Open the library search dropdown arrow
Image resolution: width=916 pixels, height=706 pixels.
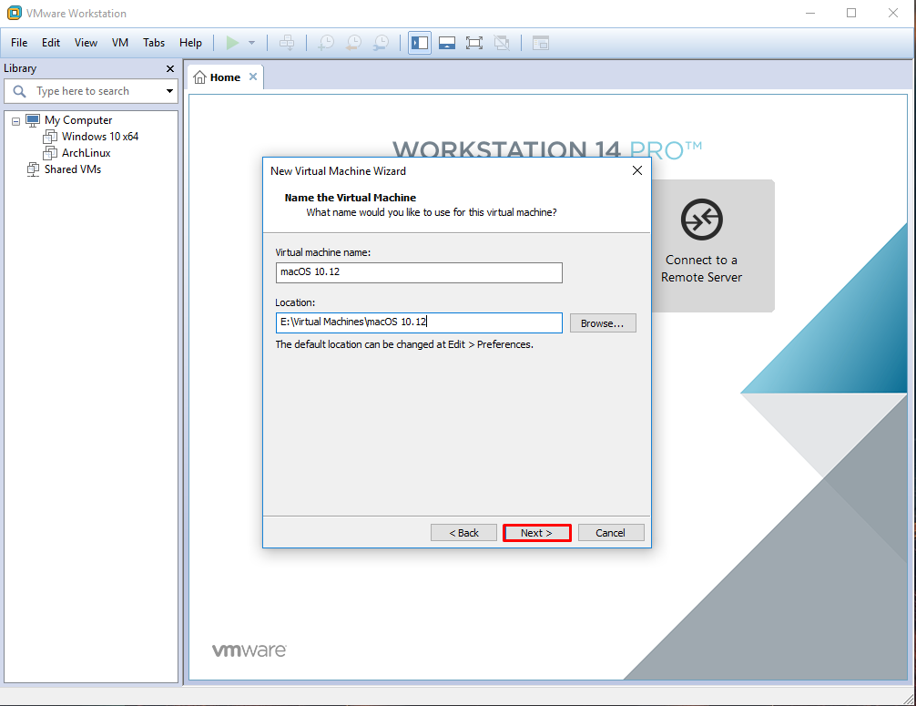169,91
